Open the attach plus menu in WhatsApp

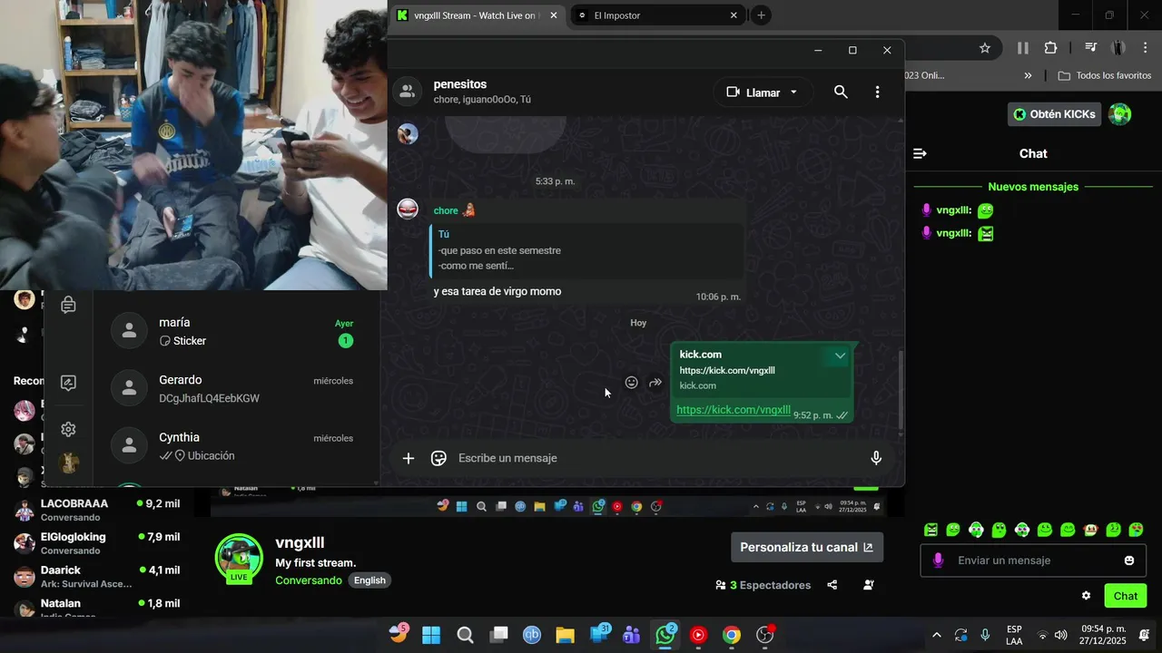coord(409,458)
